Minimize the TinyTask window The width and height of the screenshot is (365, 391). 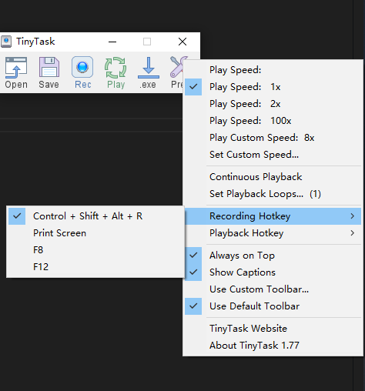pos(112,42)
